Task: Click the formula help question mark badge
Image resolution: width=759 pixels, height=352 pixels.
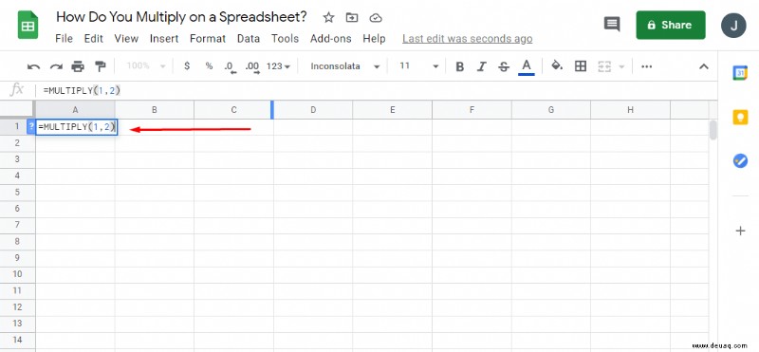Action: pos(31,127)
